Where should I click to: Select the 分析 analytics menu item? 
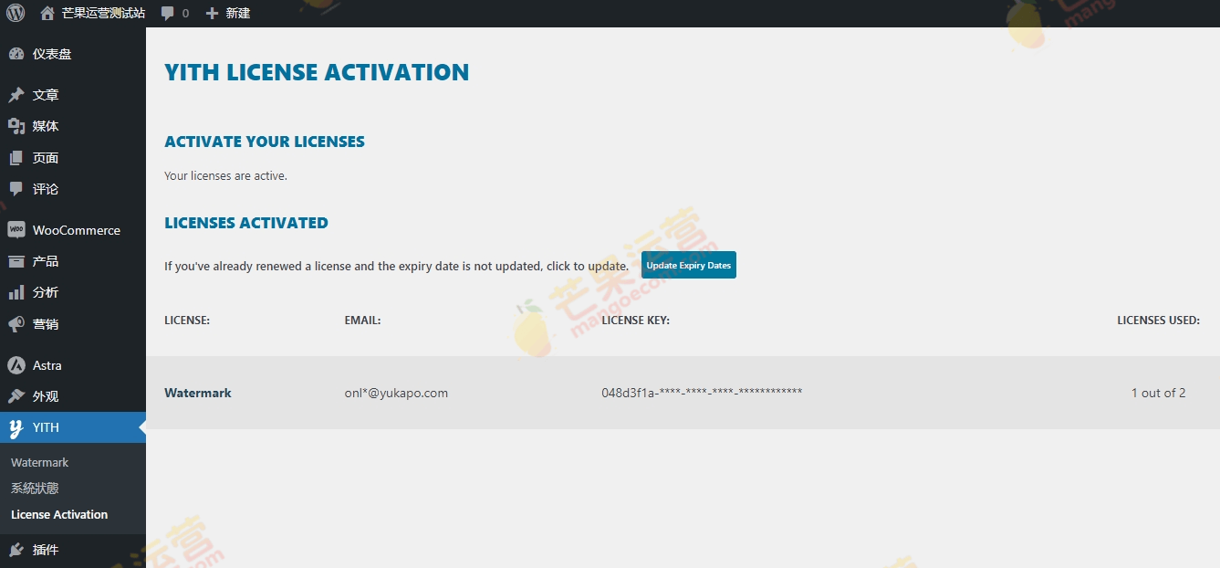46,292
